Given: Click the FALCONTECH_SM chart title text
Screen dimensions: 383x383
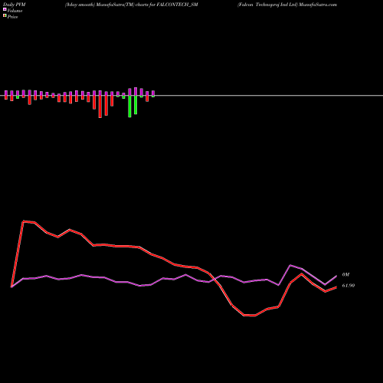Looking at the screenshot, I should [132, 5].
